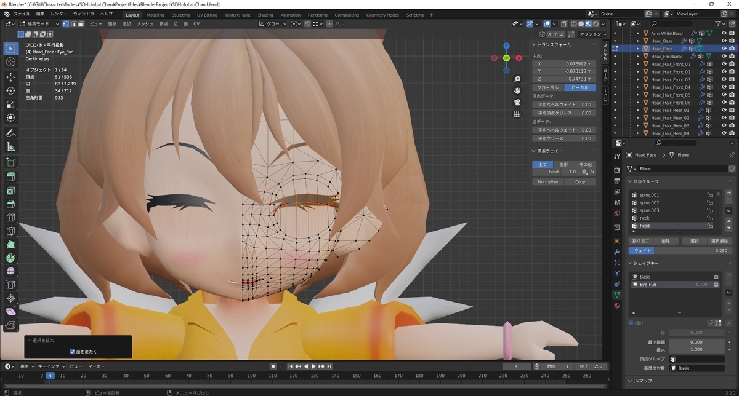739x396 pixels.
Task: Open the Geometry Nodes workspace tab
Action: pos(382,15)
